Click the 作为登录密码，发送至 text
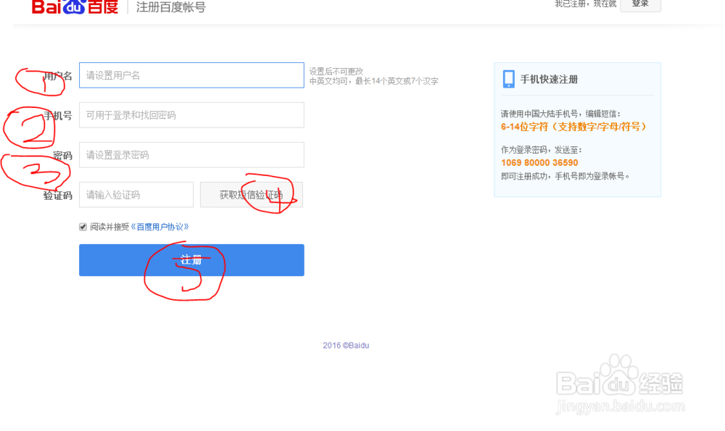The height and width of the screenshot is (431, 725). (x=542, y=150)
